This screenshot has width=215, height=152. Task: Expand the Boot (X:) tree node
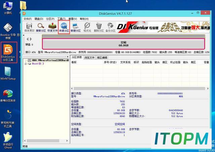point(26,64)
